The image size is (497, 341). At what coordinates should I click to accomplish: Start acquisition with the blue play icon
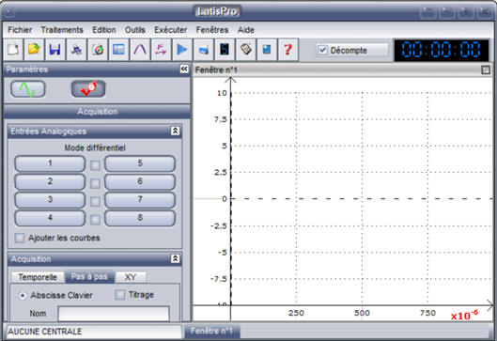tap(182, 50)
